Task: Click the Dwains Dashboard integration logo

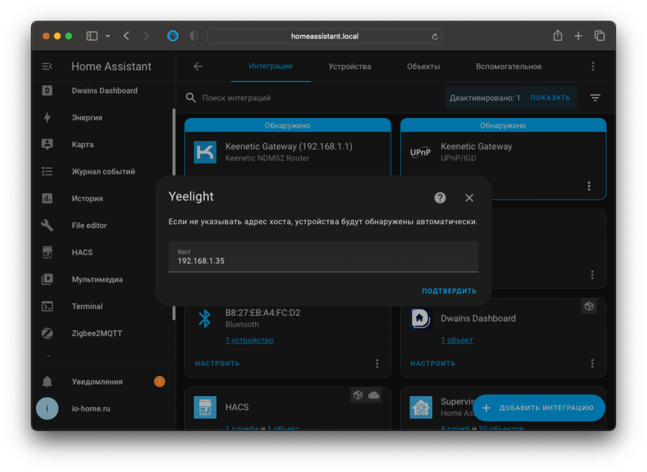Action: [421, 318]
